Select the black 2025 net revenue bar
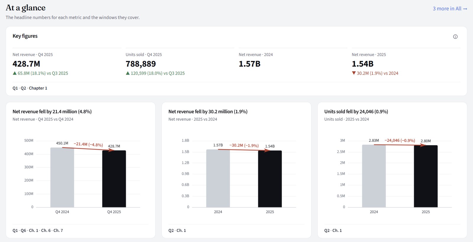Screen dimensions: 473x242 (270, 179)
